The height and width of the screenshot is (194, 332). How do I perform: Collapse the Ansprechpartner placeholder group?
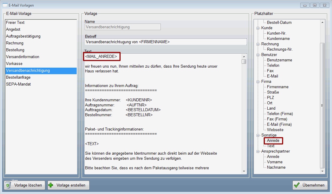tap(258, 151)
